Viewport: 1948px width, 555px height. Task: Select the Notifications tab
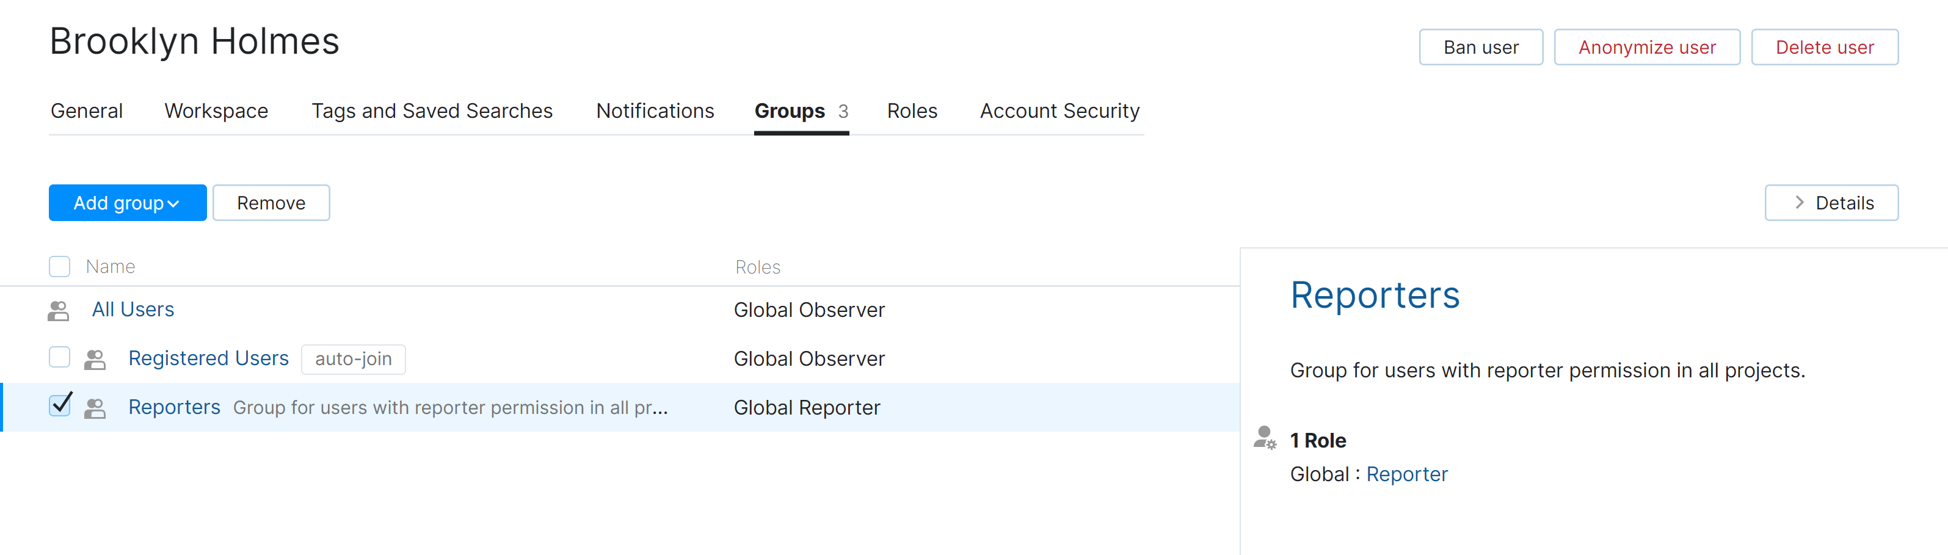coord(654,111)
